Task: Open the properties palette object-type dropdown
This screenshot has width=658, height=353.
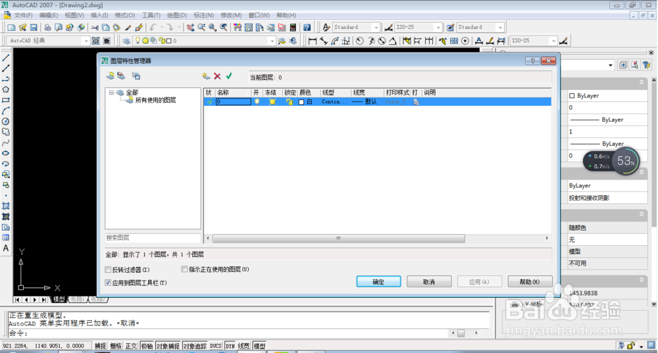Action: (x=610, y=65)
